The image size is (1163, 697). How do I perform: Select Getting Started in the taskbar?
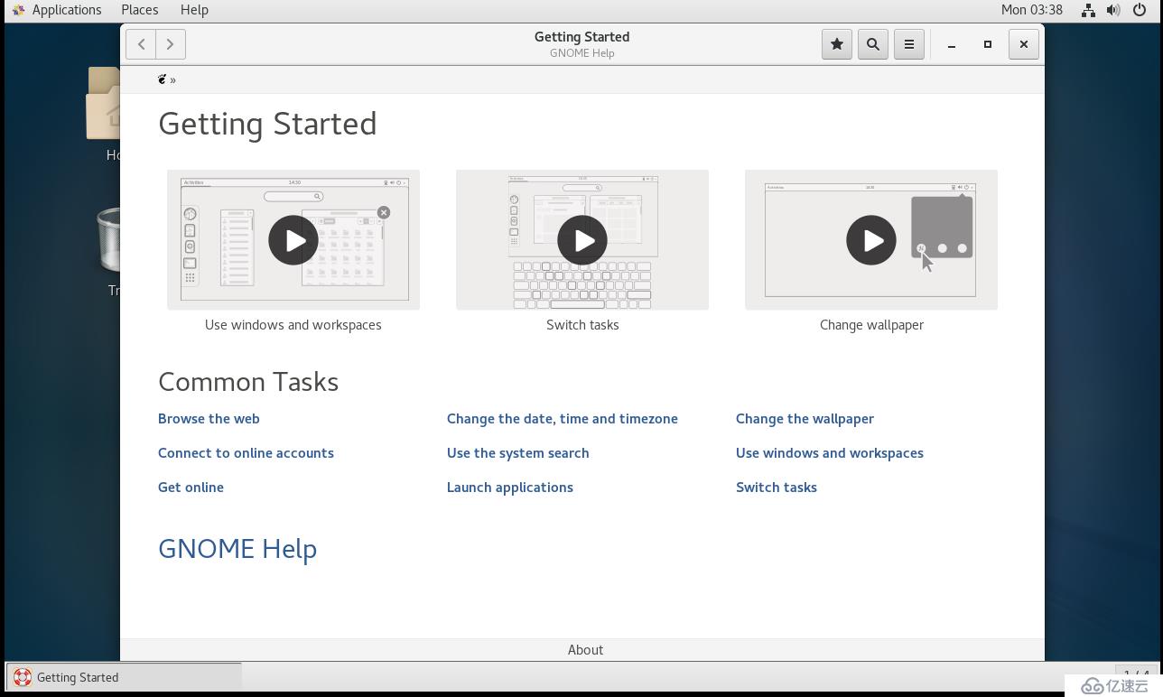[125, 677]
